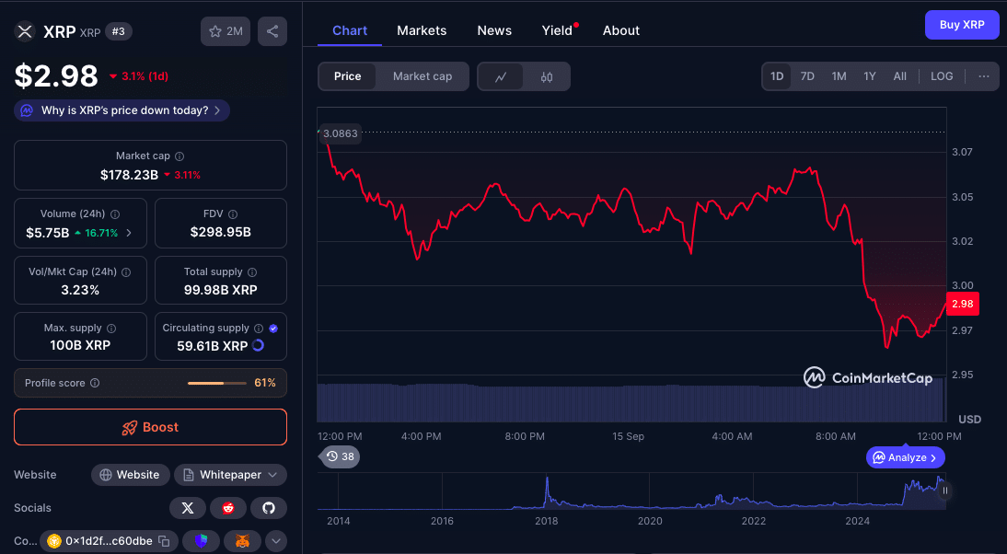1007x554 pixels.
Task: Show Total supply info icon
Action: coord(252,272)
